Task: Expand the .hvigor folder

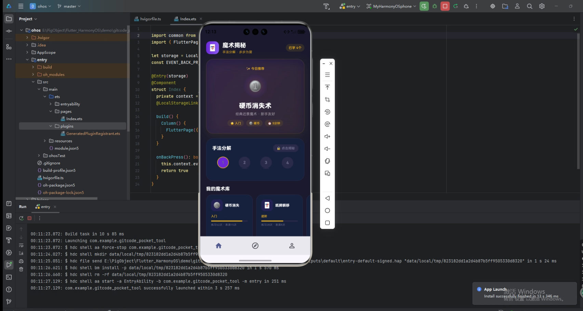Action: [27, 38]
